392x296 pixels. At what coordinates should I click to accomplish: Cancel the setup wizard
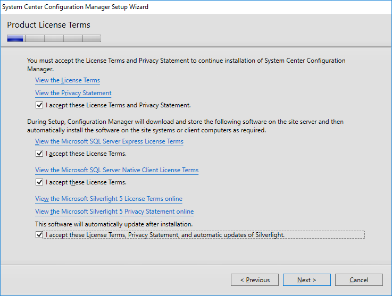pyautogui.click(x=358, y=280)
